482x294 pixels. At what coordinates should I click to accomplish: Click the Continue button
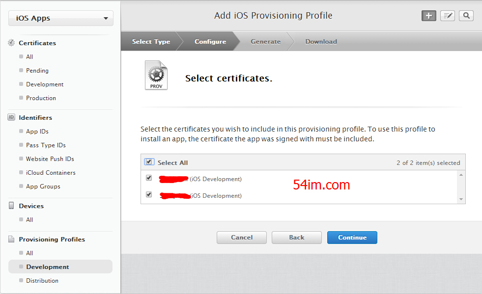(352, 238)
